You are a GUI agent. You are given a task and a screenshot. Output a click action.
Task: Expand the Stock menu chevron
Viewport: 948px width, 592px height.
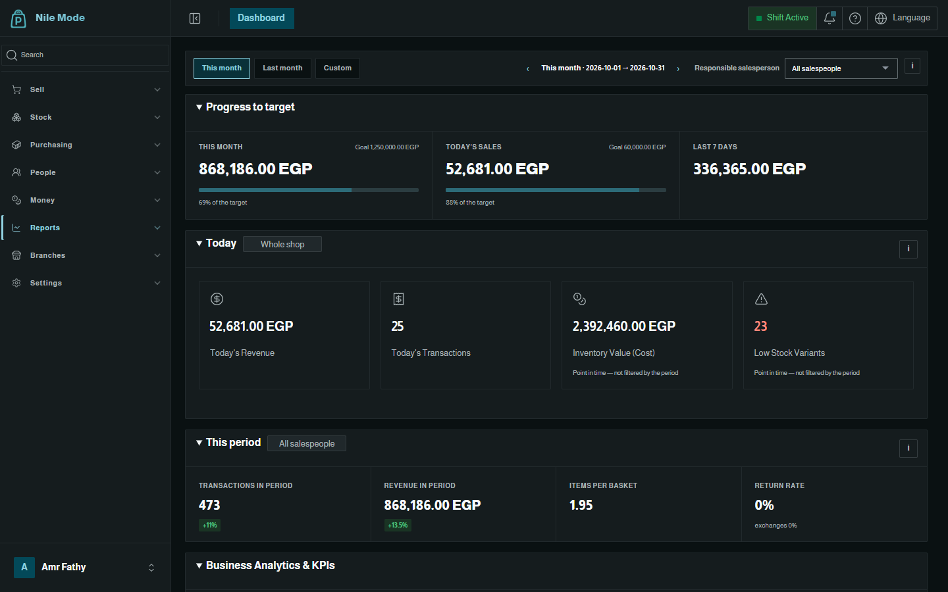157,117
